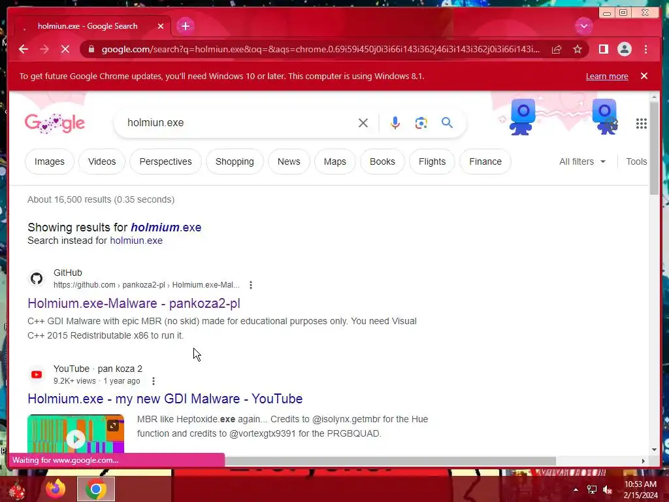
Task: Open Firefox from the taskbar
Action: [x=56, y=489]
